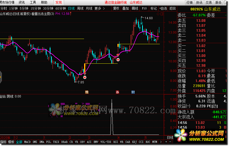Select ROC indicator
The image size is (229, 146).
[x=148, y=142]
